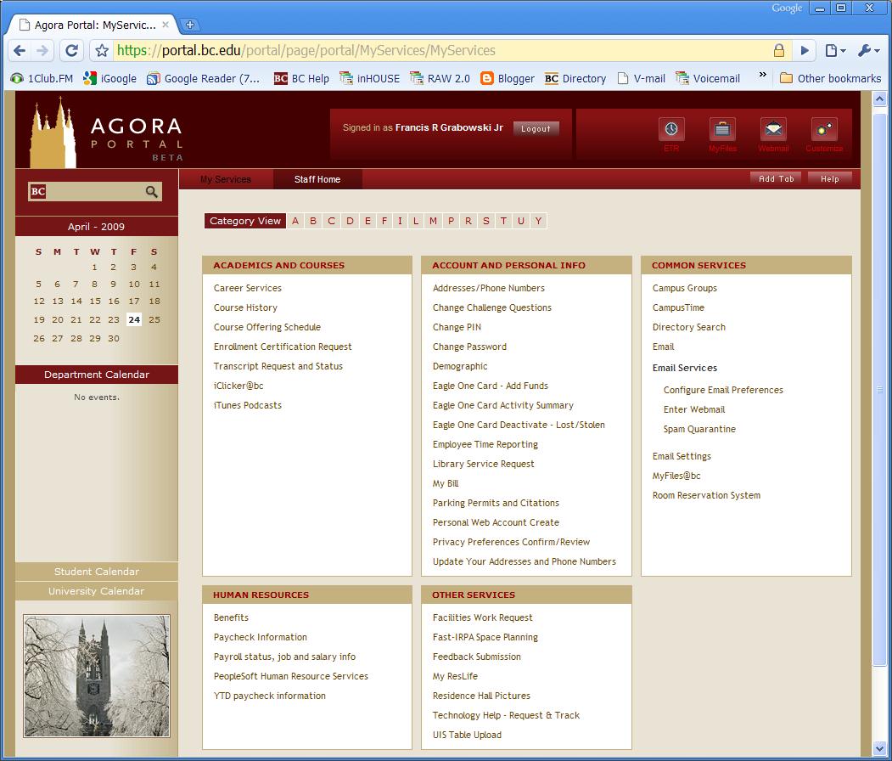892x761 pixels.
Task: Filter services by letter A
Action: click(x=295, y=221)
